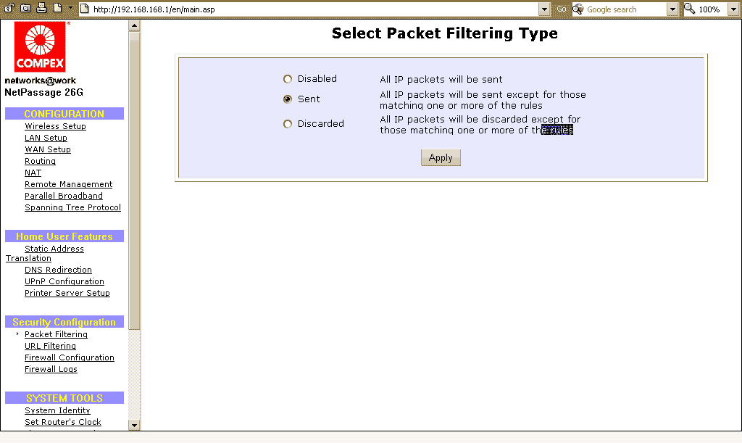
Task: Expand the Google search engine dropdown
Action: [x=672, y=9]
